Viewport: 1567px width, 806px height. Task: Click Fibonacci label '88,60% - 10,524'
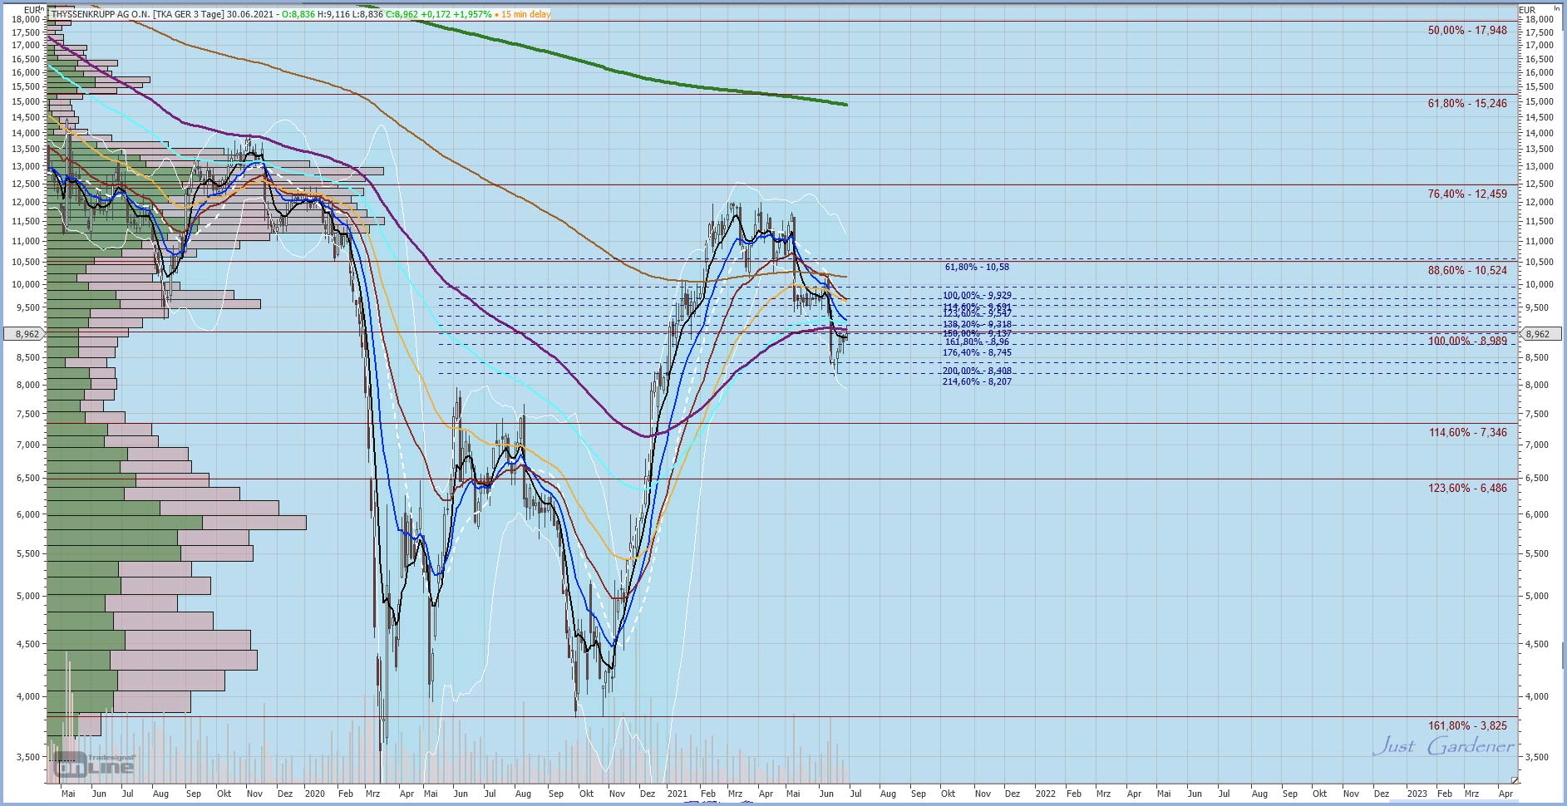pyautogui.click(x=1467, y=271)
